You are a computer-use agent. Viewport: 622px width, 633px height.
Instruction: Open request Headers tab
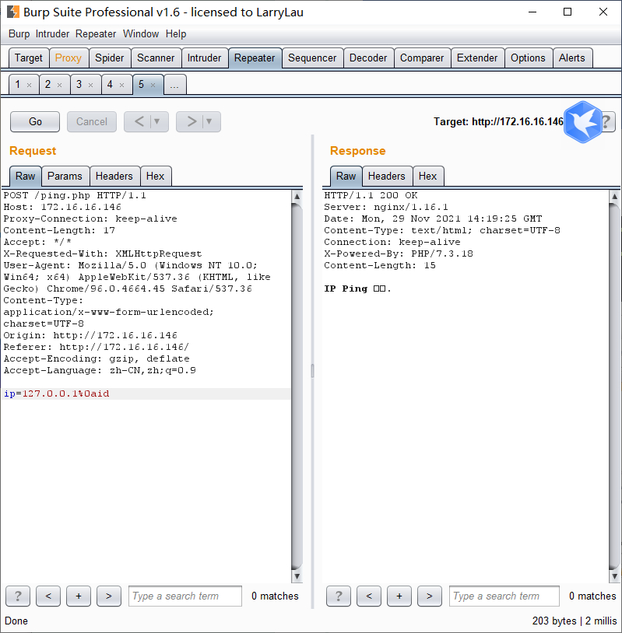[114, 177]
